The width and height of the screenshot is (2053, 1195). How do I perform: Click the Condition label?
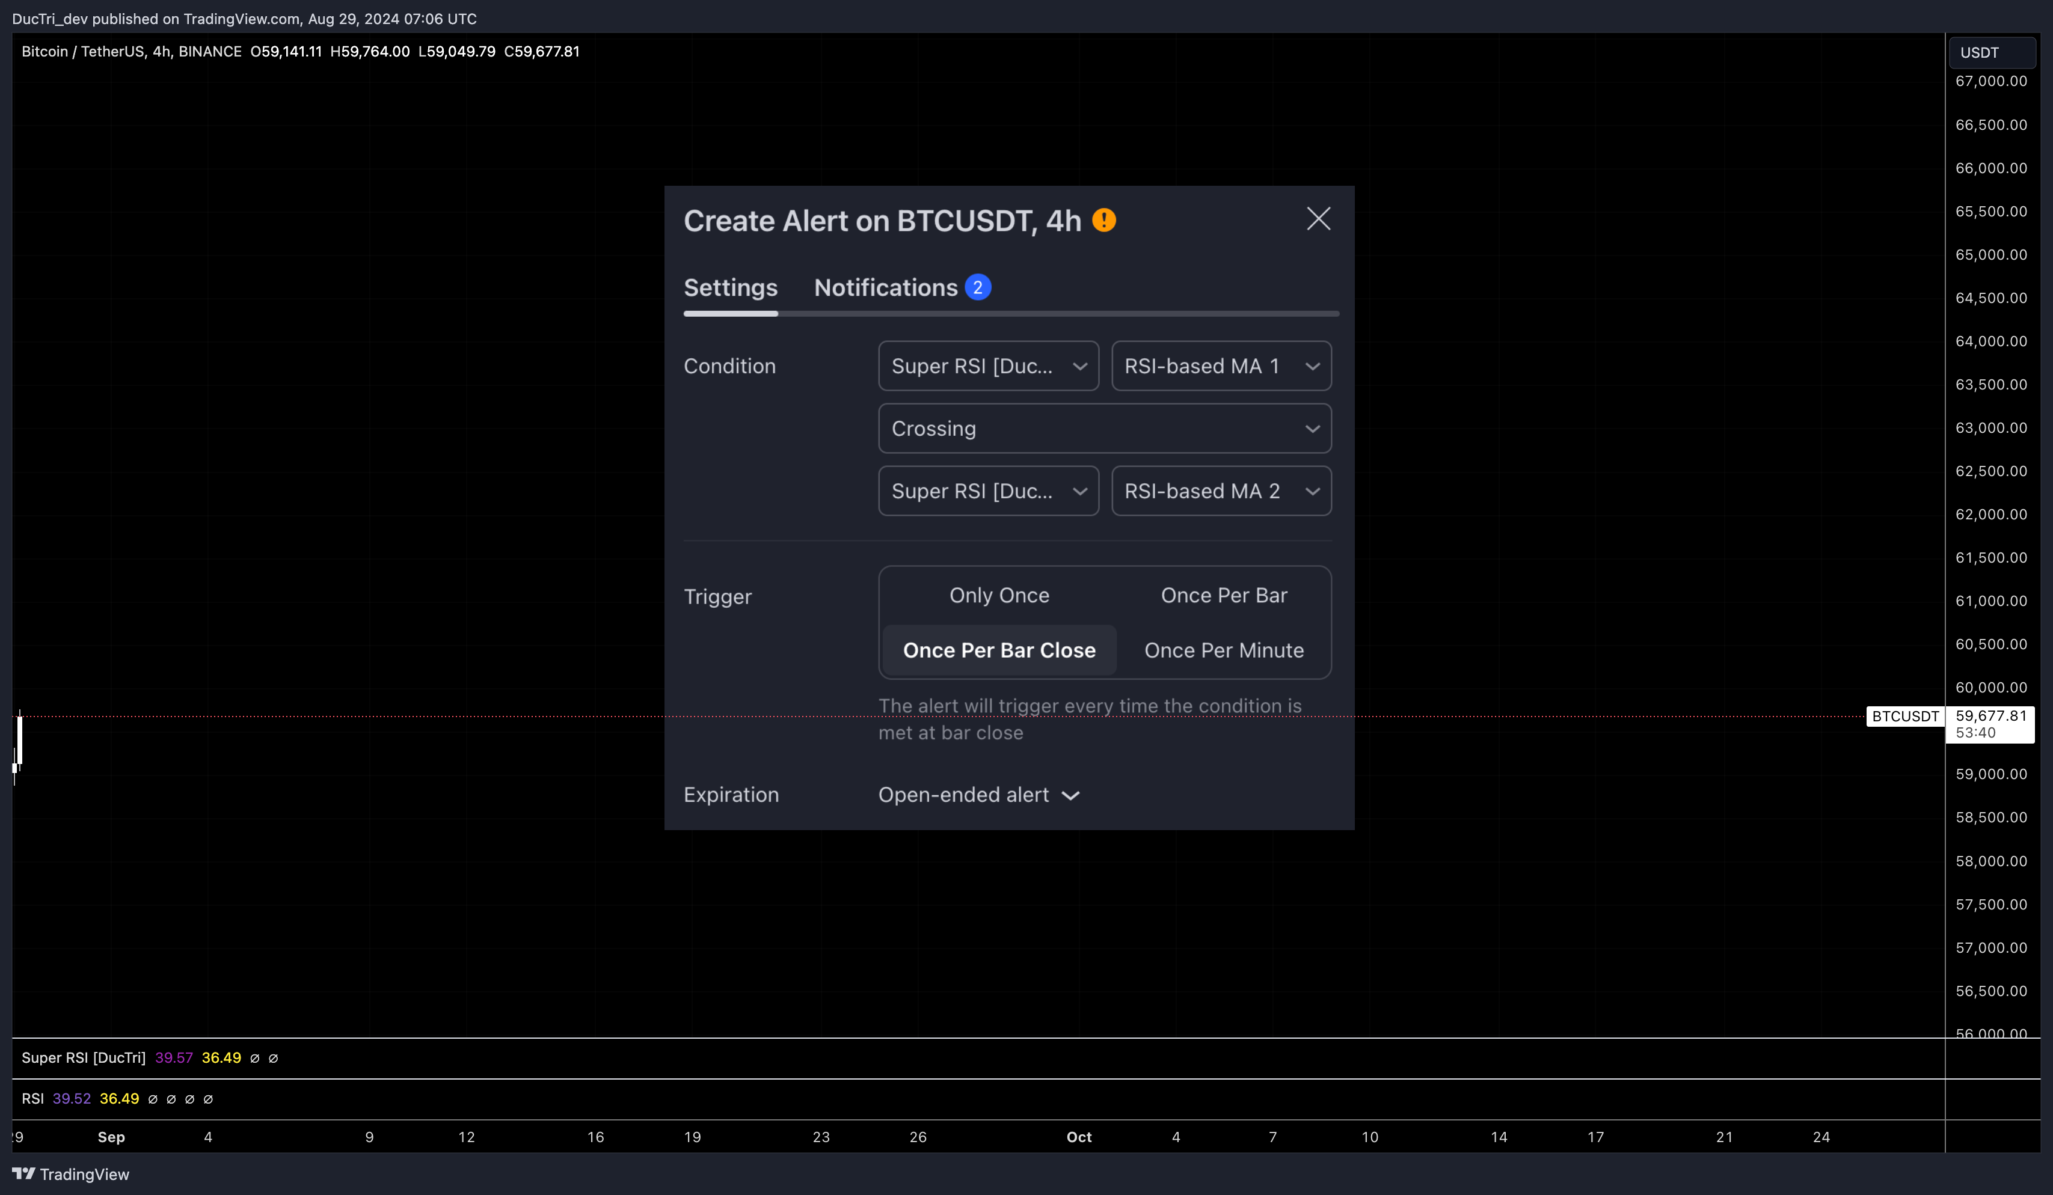click(x=729, y=365)
